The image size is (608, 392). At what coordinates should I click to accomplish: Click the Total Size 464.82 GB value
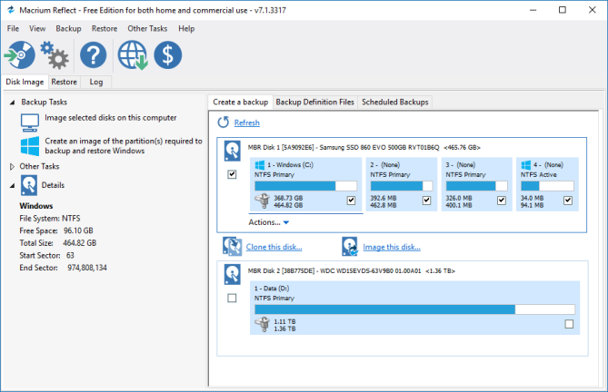[79, 243]
